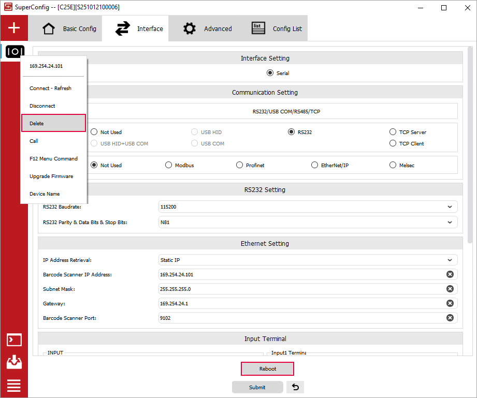Clear the Subnet Mask field with X icon
477x398 pixels.
(450, 289)
